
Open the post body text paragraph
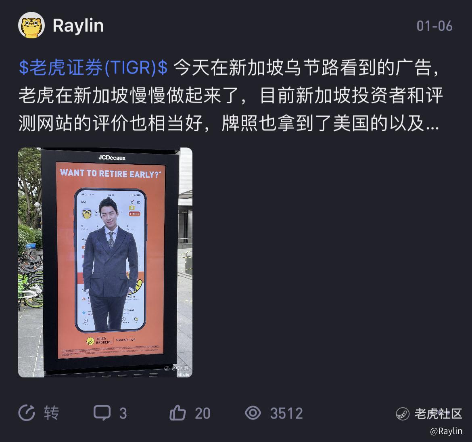pyautogui.click(x=230, y=95)
